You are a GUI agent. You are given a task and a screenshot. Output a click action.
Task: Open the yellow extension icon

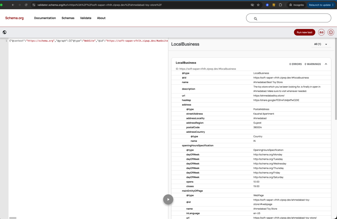(273, 5)
